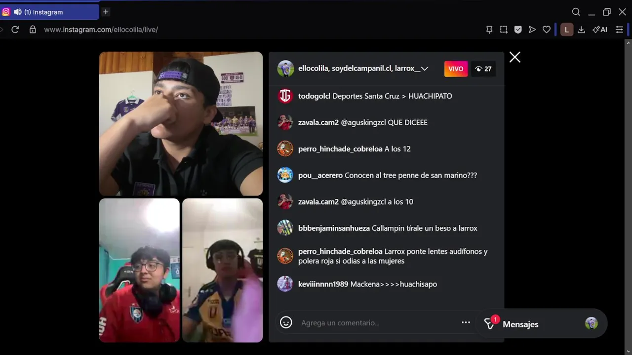This screenshot has width=632, height=355.
Task: Open the three-dot comment options menu
Action: (466, 322)
